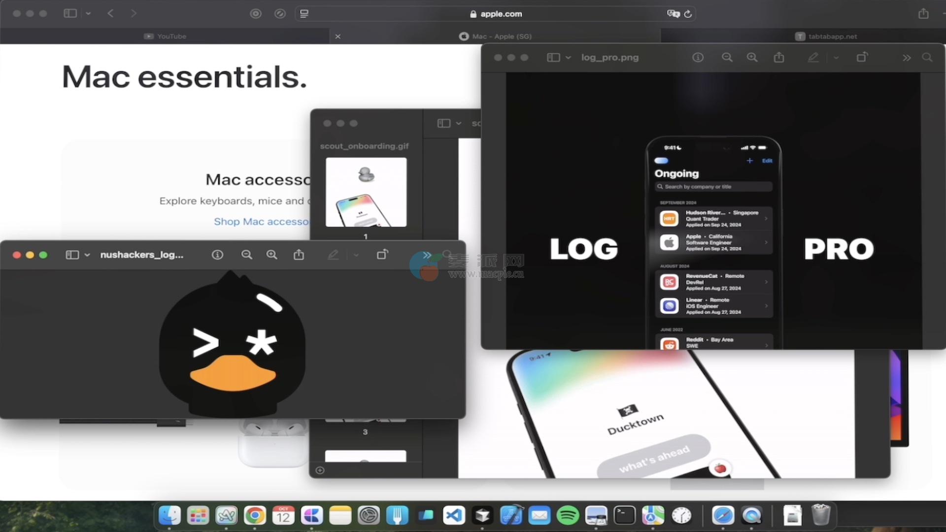Rotate the log_pro.png image

click(862, 57)
